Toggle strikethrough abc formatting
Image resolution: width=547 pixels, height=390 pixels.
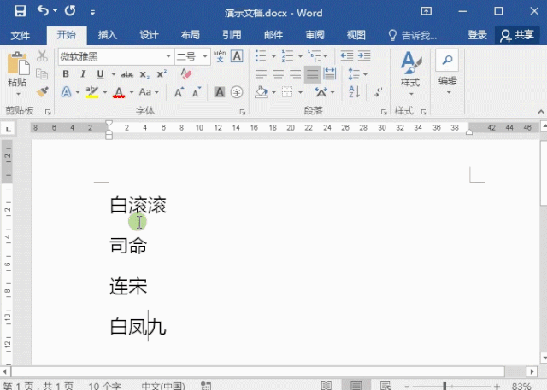click(x=127, y=74)
